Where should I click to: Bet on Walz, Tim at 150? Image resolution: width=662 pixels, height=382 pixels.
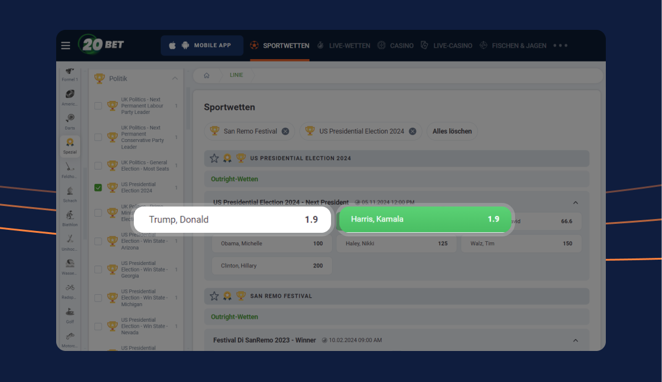[522, 244]
